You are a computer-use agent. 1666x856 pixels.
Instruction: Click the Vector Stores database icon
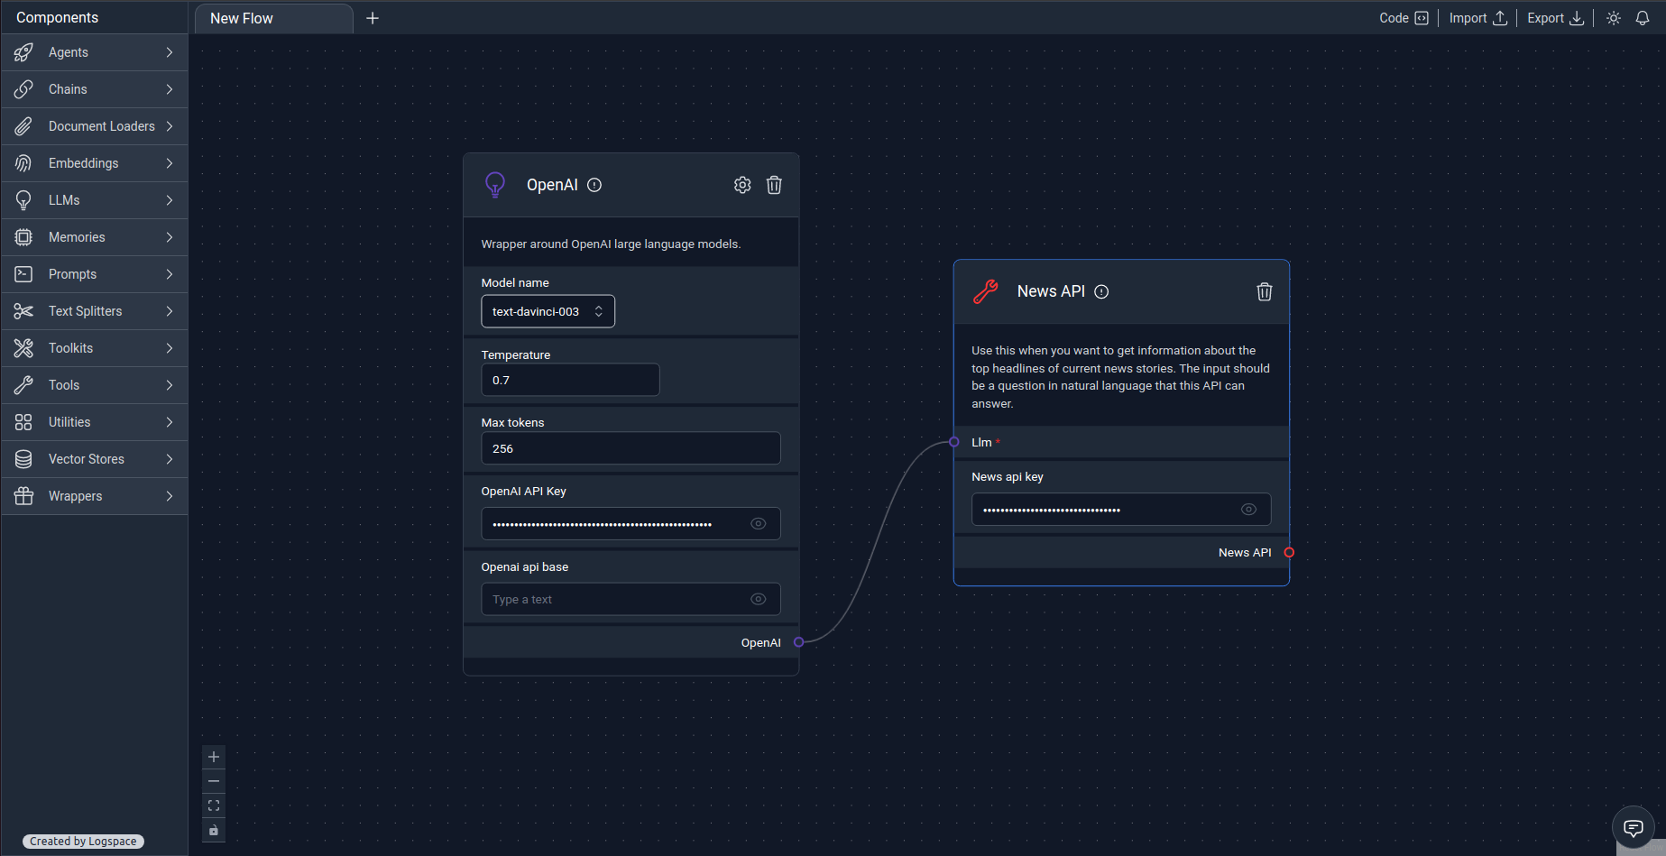(23, 459)
